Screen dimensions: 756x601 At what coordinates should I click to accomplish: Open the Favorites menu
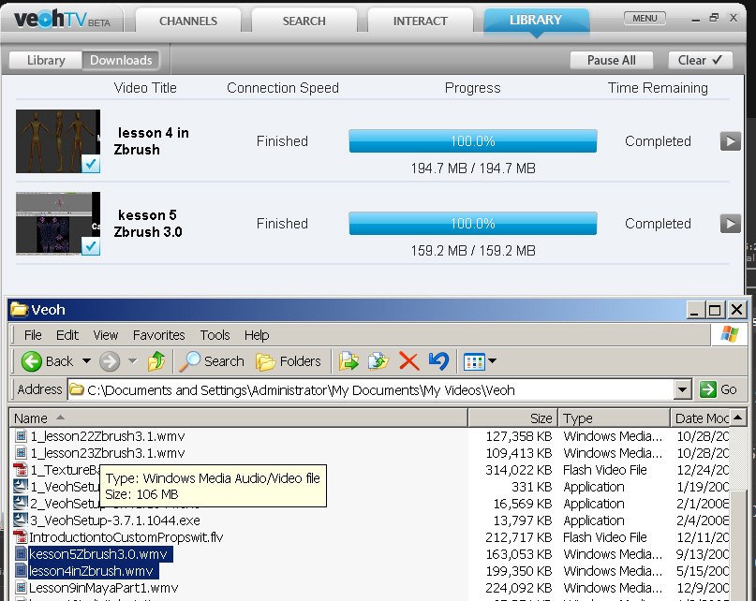[x=158, y=335]
